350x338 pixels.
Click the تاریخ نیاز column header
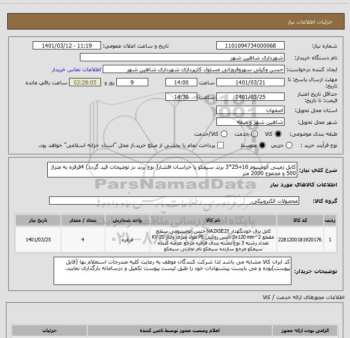38,220
